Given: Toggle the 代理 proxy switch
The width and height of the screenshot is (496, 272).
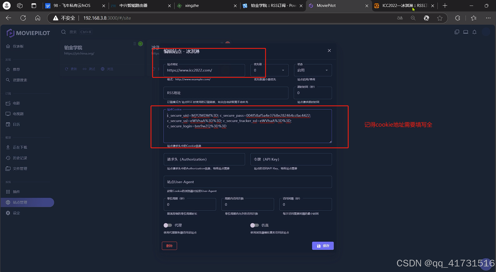Looking at the screenshot, I should pos(168,225).
